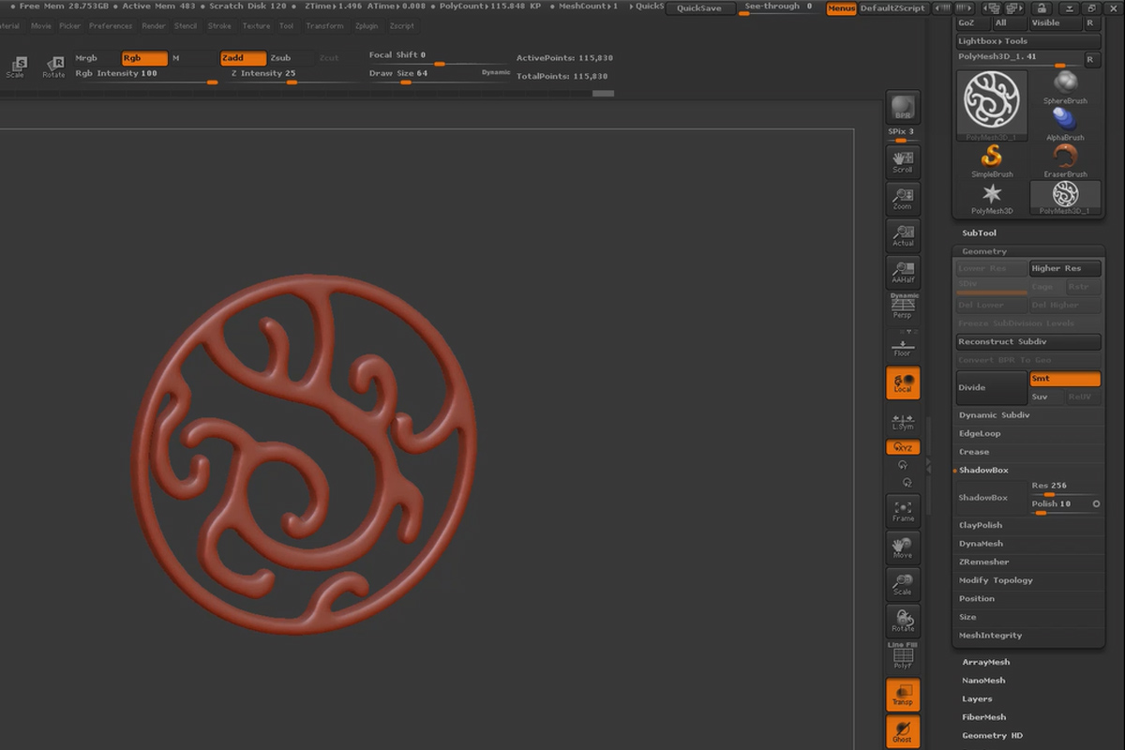Expand the Dynamic Subdiv section

click(994, 415)
